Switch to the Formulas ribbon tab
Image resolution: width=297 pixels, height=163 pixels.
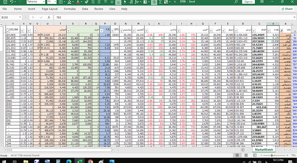70,9
